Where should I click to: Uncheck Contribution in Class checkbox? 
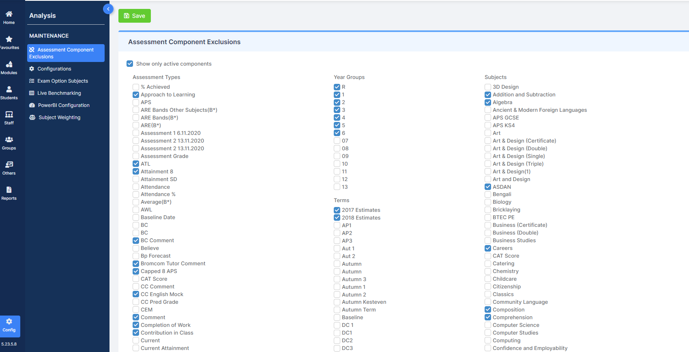click(x=136, y=333)
